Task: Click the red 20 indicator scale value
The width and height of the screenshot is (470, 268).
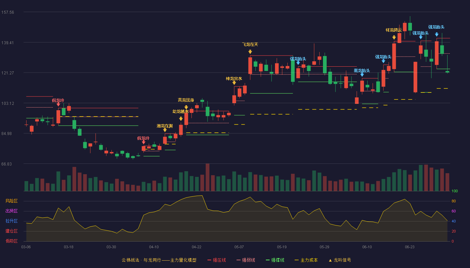Action: point(454,231)
